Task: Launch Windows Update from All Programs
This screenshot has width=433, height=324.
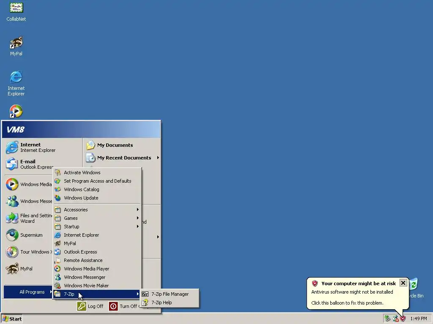Action: pyautogui.click(x=97, y=198)
